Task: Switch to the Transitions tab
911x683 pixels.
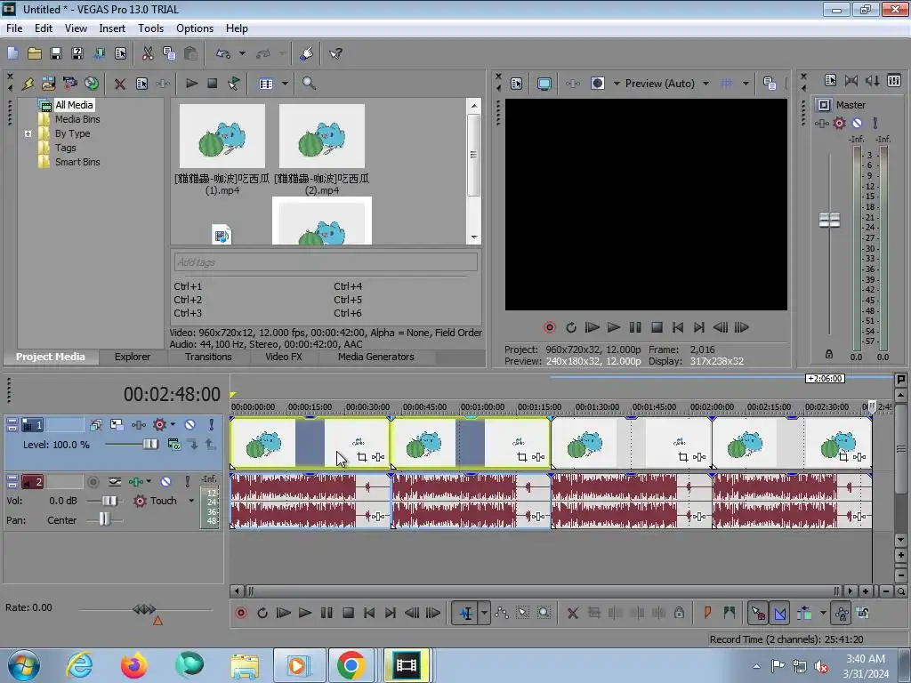Action: 208,357
